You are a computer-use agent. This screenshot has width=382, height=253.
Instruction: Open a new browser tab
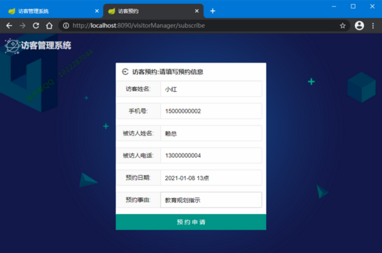coord(213,11)
